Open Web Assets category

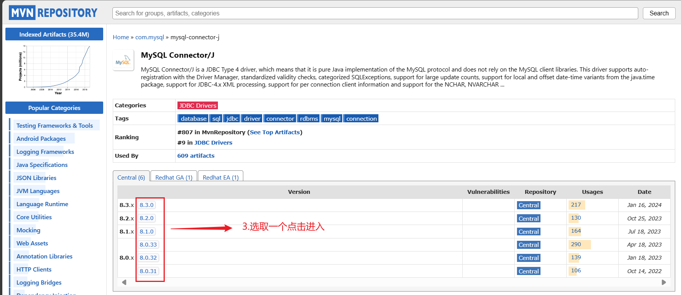pyautogui.click(x=32, y=243)
